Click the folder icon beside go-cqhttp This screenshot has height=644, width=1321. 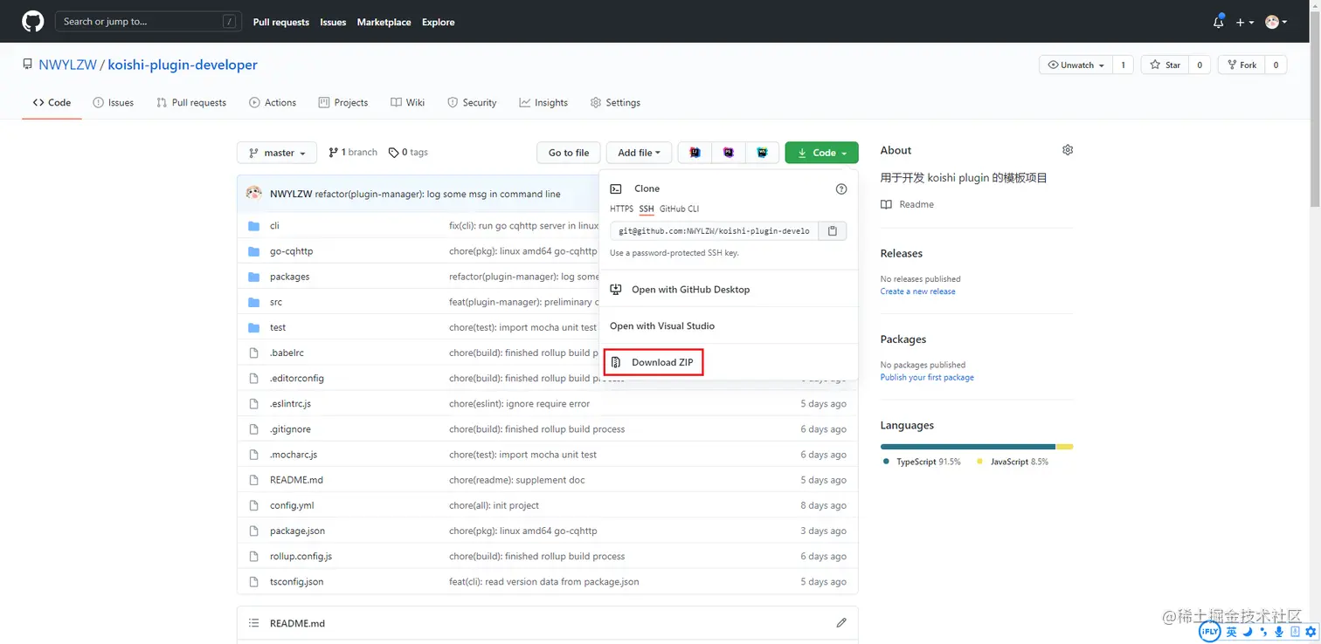pyautogui.click(x=253, y=251)
